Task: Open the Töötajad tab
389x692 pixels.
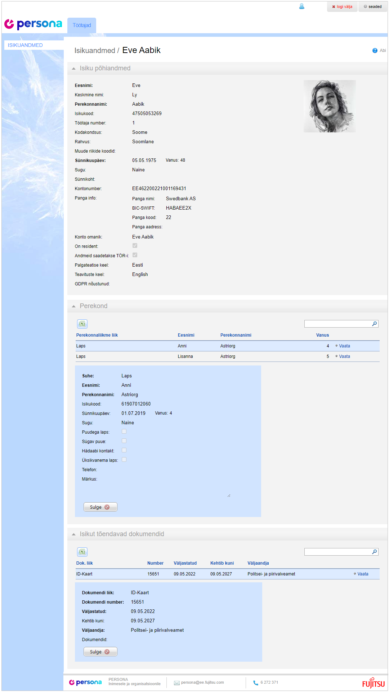Action: [82, 25]
